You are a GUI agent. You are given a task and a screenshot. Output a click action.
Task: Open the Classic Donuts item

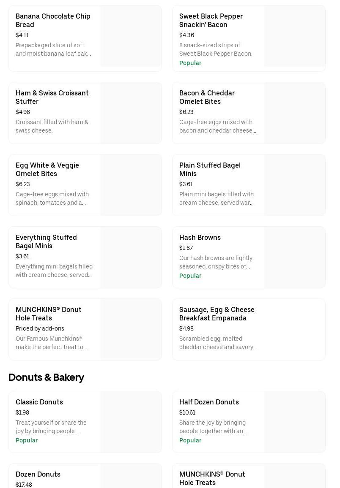39,402
